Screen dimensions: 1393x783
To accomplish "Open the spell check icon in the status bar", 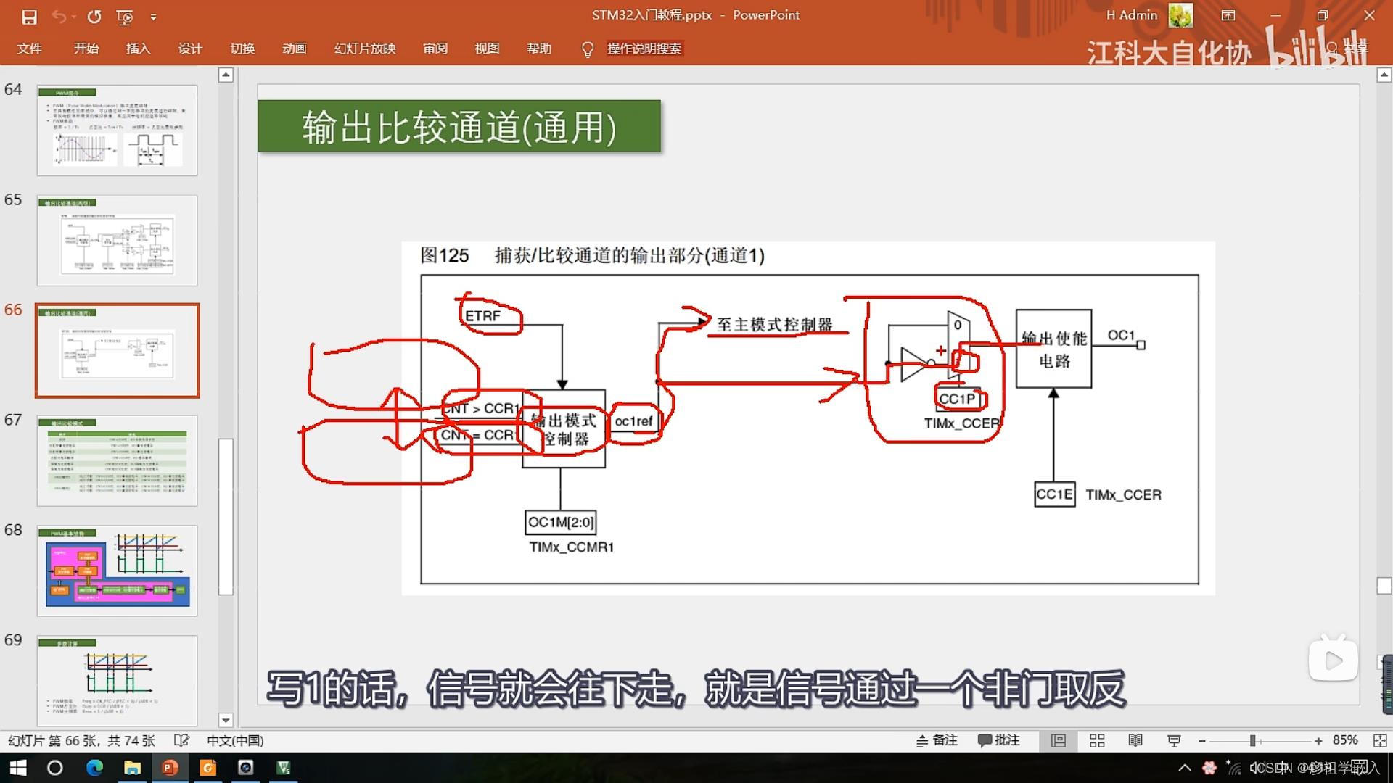I will coord(181,740).
